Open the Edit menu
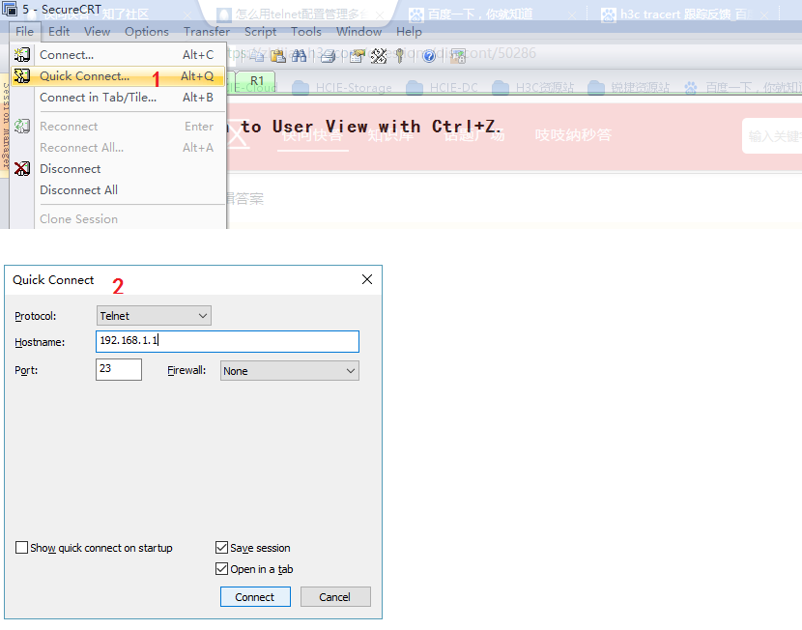The height and width of the screenshot is (630, 802). [59, 32]
